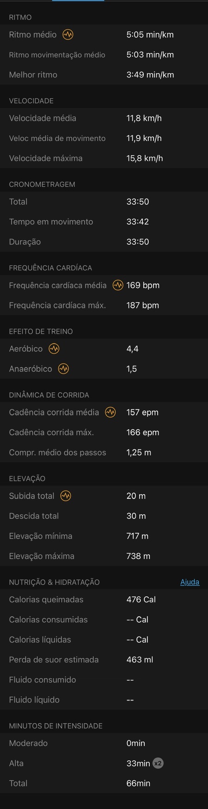Select the Fluido consumido row
This screenshot has height=809, width=208.
coord(104,680)
